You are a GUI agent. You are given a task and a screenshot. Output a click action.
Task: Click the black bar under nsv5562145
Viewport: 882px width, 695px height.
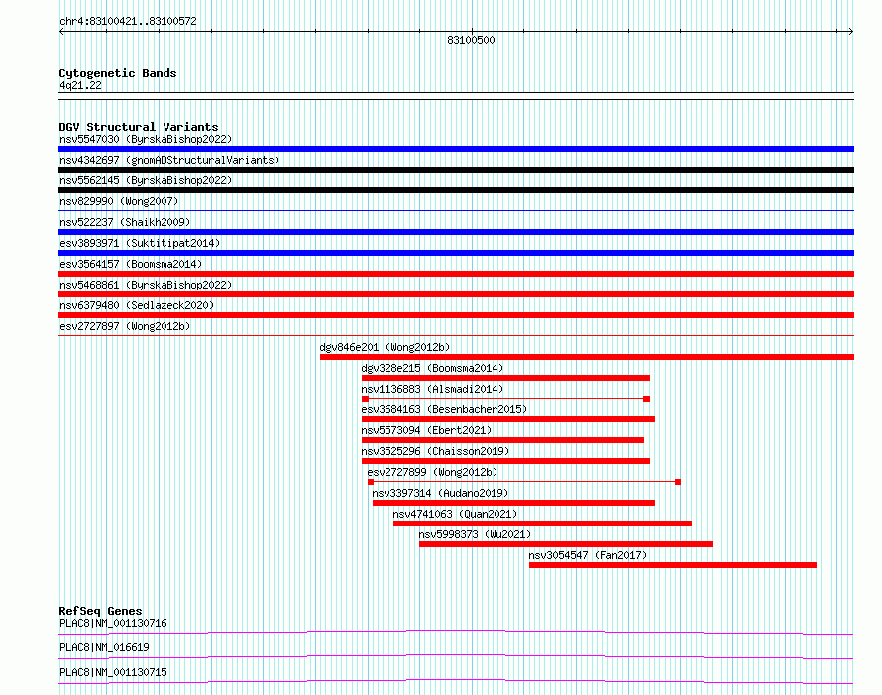coord(456,190)
